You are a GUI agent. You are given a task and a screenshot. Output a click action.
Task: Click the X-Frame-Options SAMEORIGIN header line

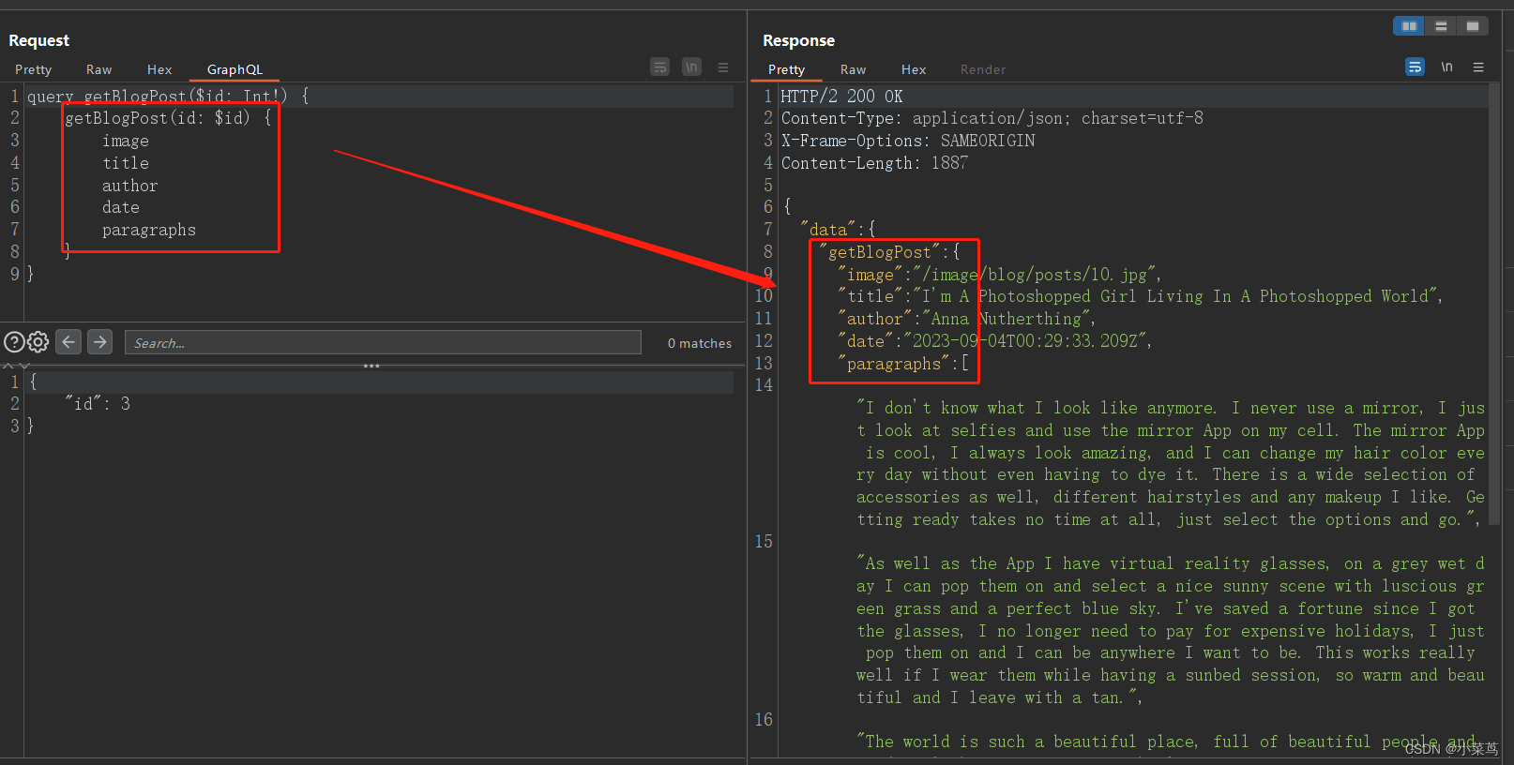tap(908, 141)
